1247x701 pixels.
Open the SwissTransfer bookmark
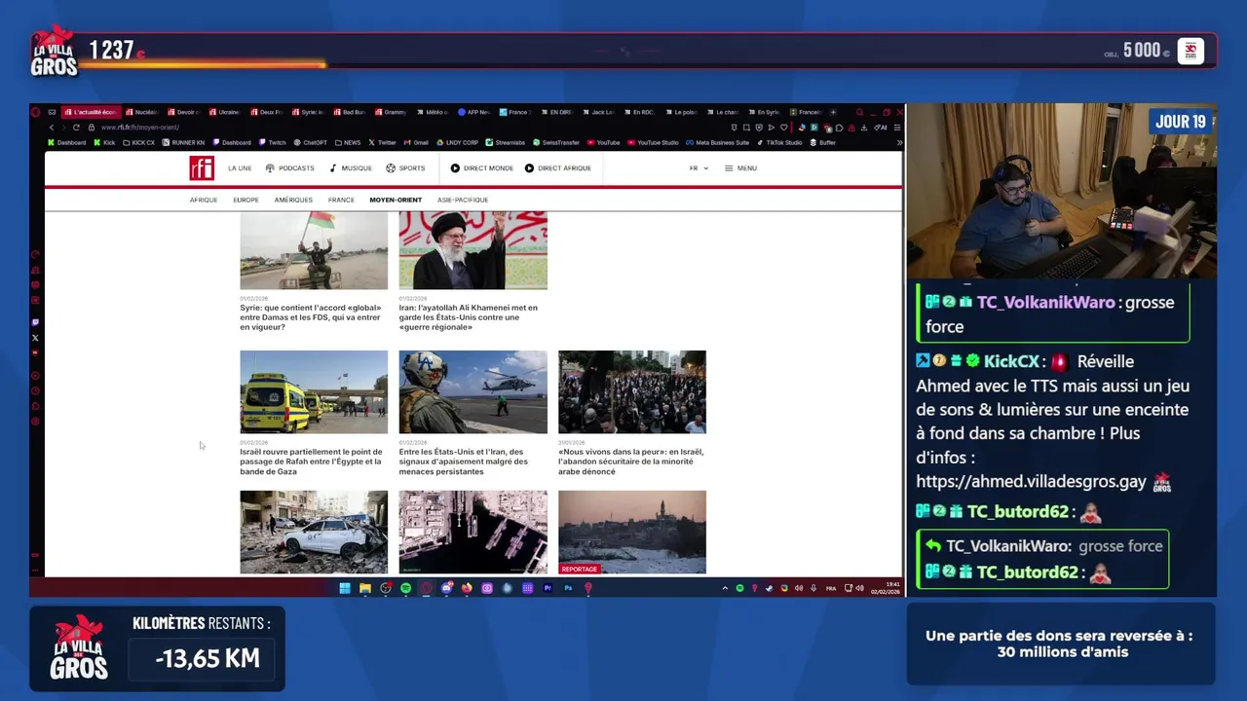(555, 142)
